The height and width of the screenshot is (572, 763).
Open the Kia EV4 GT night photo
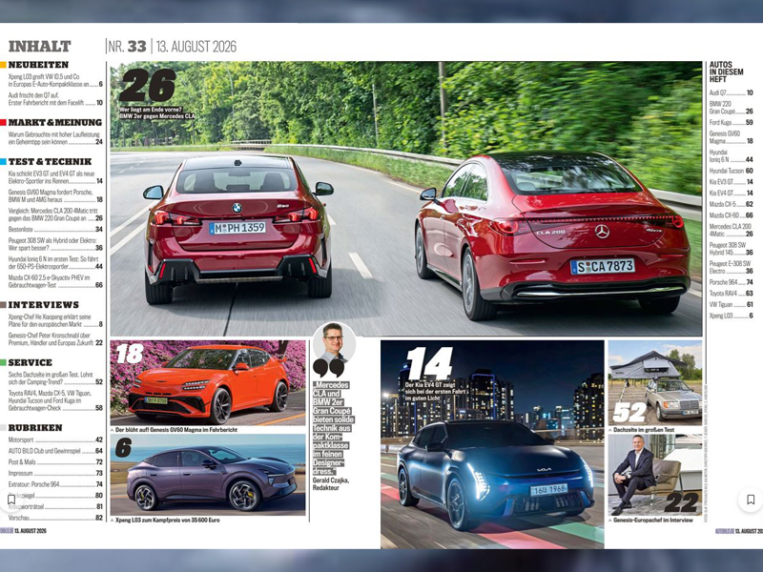pos(492,444)
